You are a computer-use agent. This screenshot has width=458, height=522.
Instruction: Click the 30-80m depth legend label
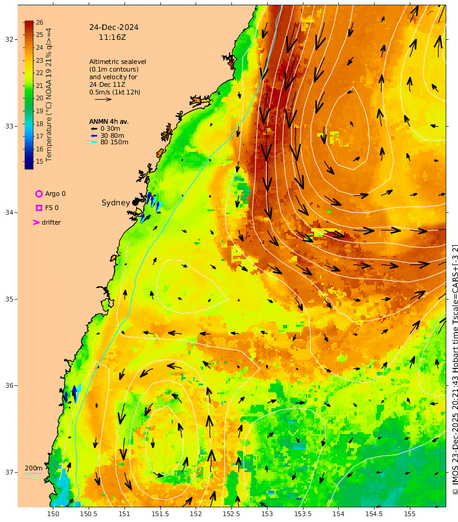[x=112, y=135]
